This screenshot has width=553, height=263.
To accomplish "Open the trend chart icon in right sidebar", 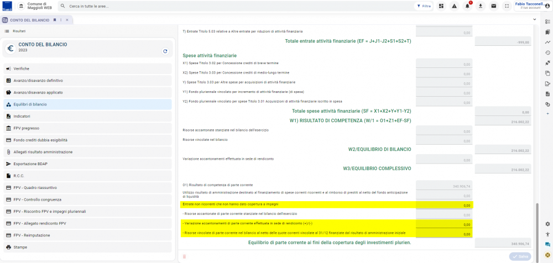I will (547, 43).
